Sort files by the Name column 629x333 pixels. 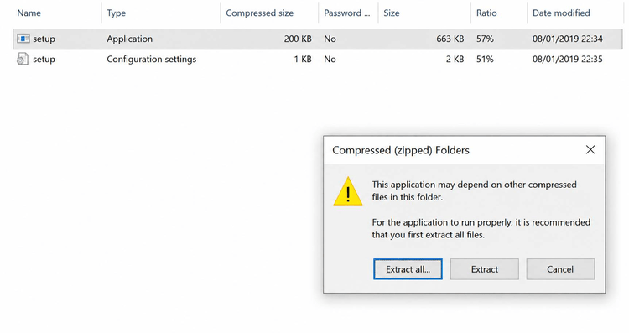pyautogui.click(x=29, y=13)
